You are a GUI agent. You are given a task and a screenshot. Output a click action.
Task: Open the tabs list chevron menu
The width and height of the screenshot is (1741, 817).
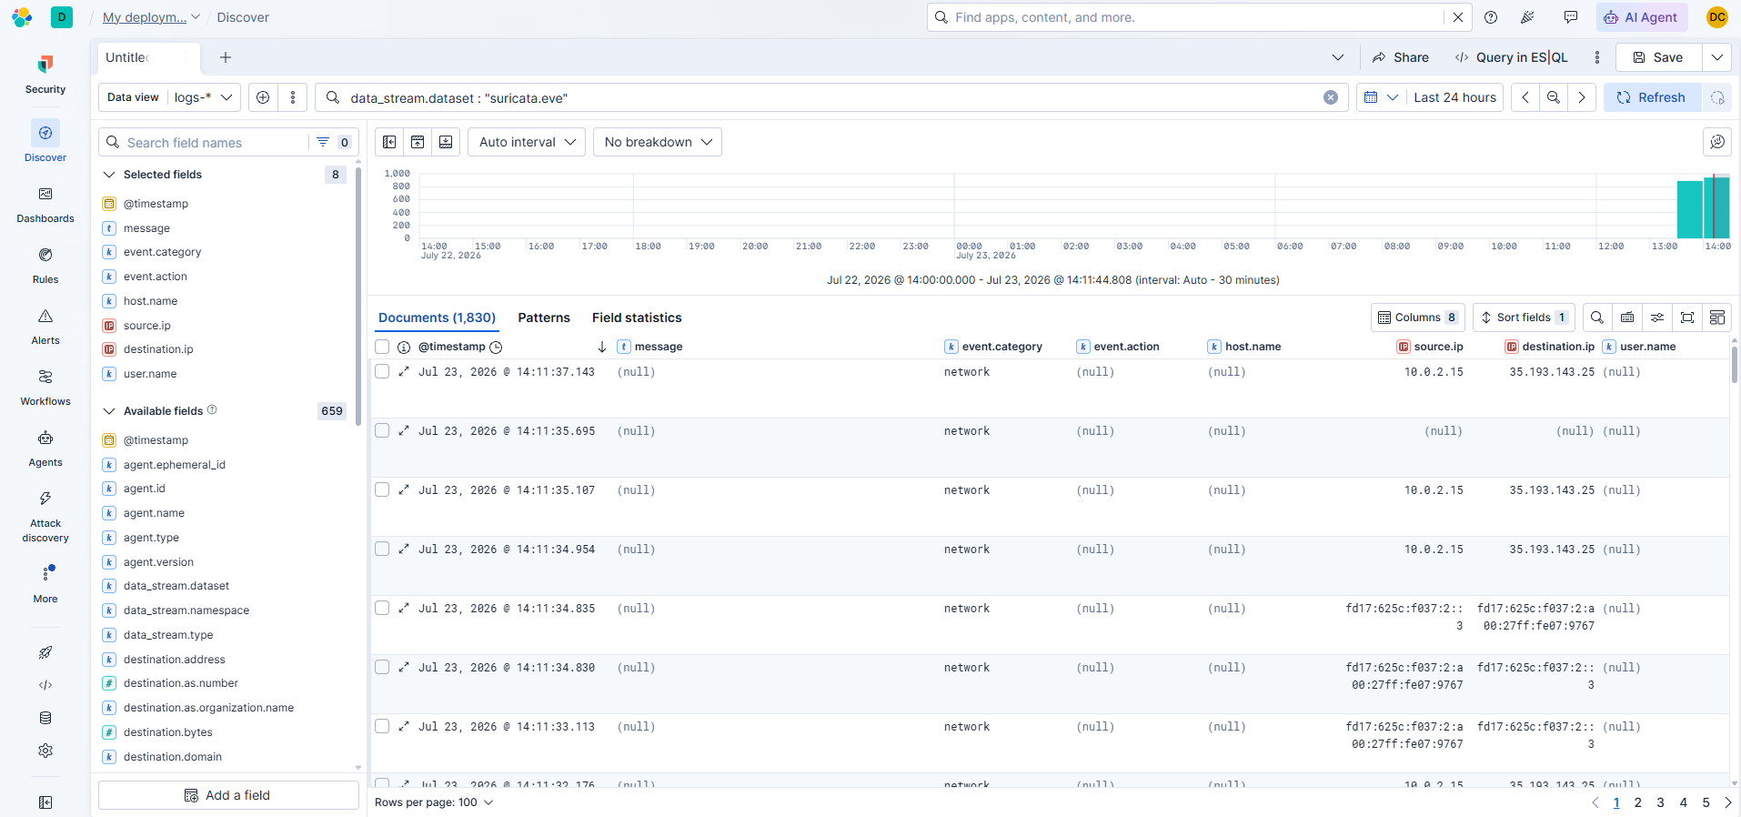click(1338, 57)
